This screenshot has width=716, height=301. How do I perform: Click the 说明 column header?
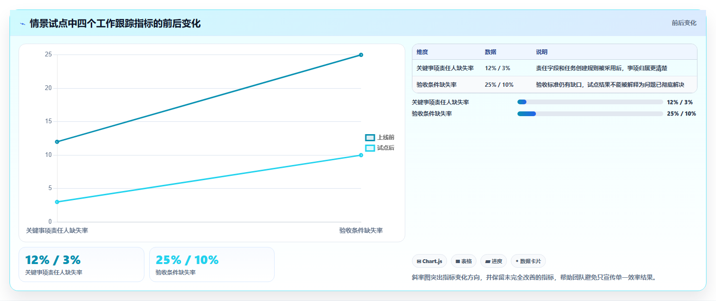(x=542, y=52)
